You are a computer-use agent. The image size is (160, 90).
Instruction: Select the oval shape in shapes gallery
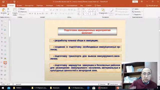click(x=93, y=9)
